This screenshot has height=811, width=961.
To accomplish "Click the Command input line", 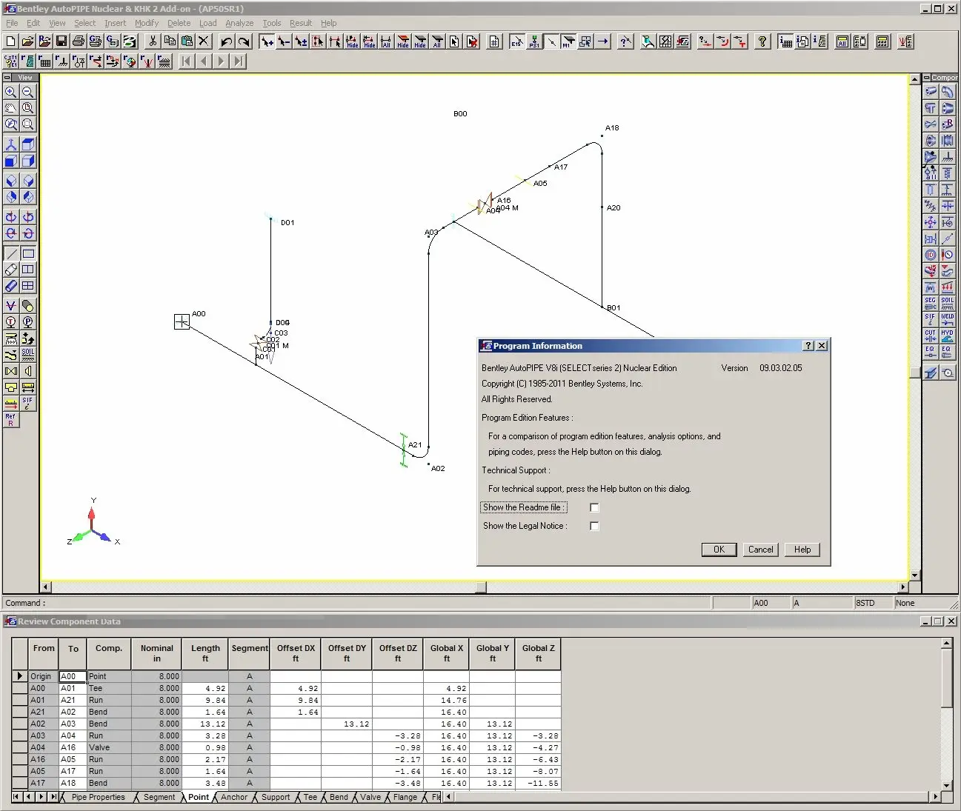I will click(x=378, y=603).
